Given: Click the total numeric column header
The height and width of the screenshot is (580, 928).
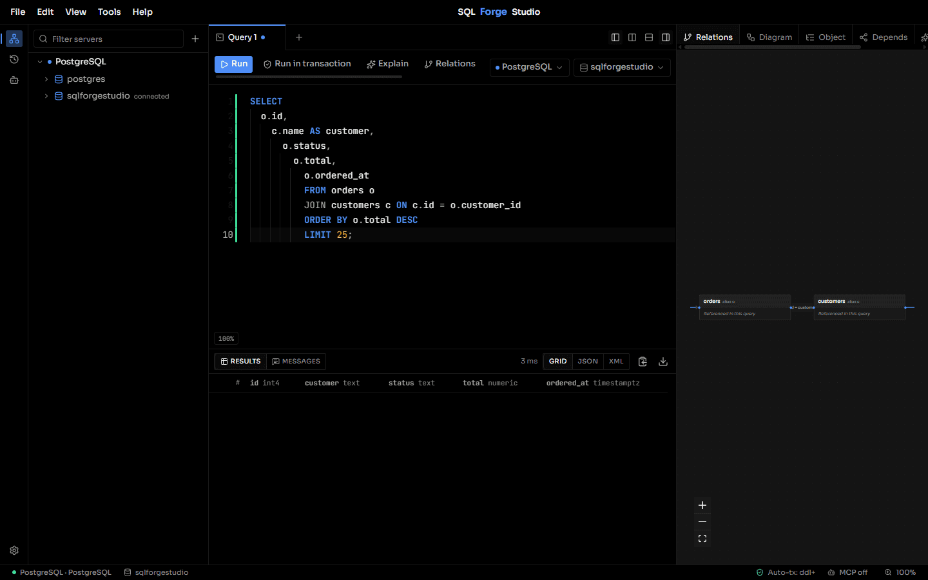Looking at the screenshot, I should tap(490, 383).
